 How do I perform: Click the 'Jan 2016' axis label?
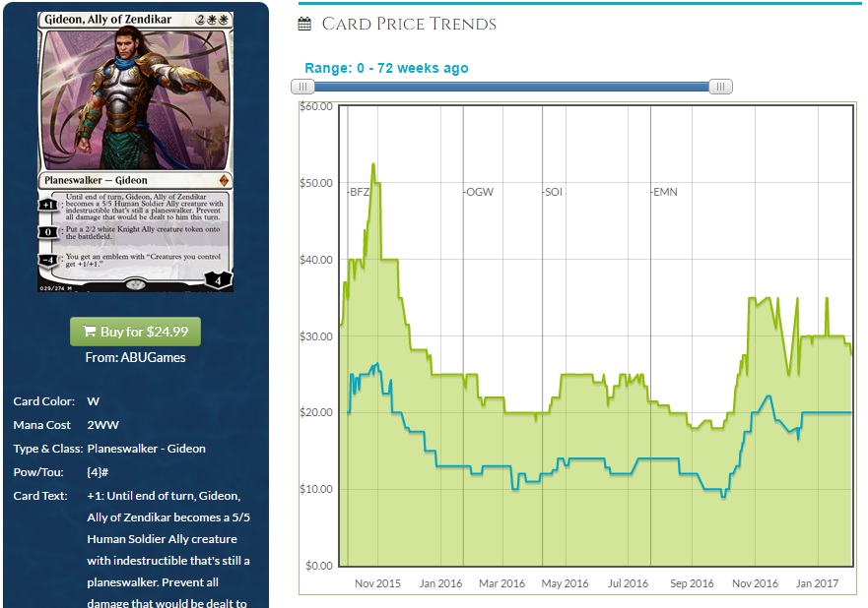point(440,583)
